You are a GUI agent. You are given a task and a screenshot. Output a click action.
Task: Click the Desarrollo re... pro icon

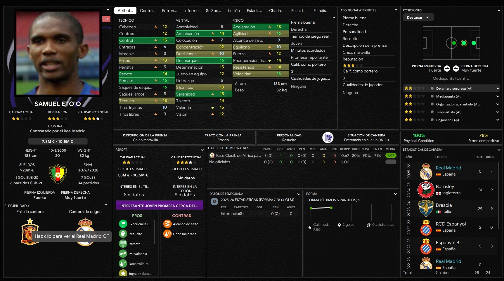(123, 264)
